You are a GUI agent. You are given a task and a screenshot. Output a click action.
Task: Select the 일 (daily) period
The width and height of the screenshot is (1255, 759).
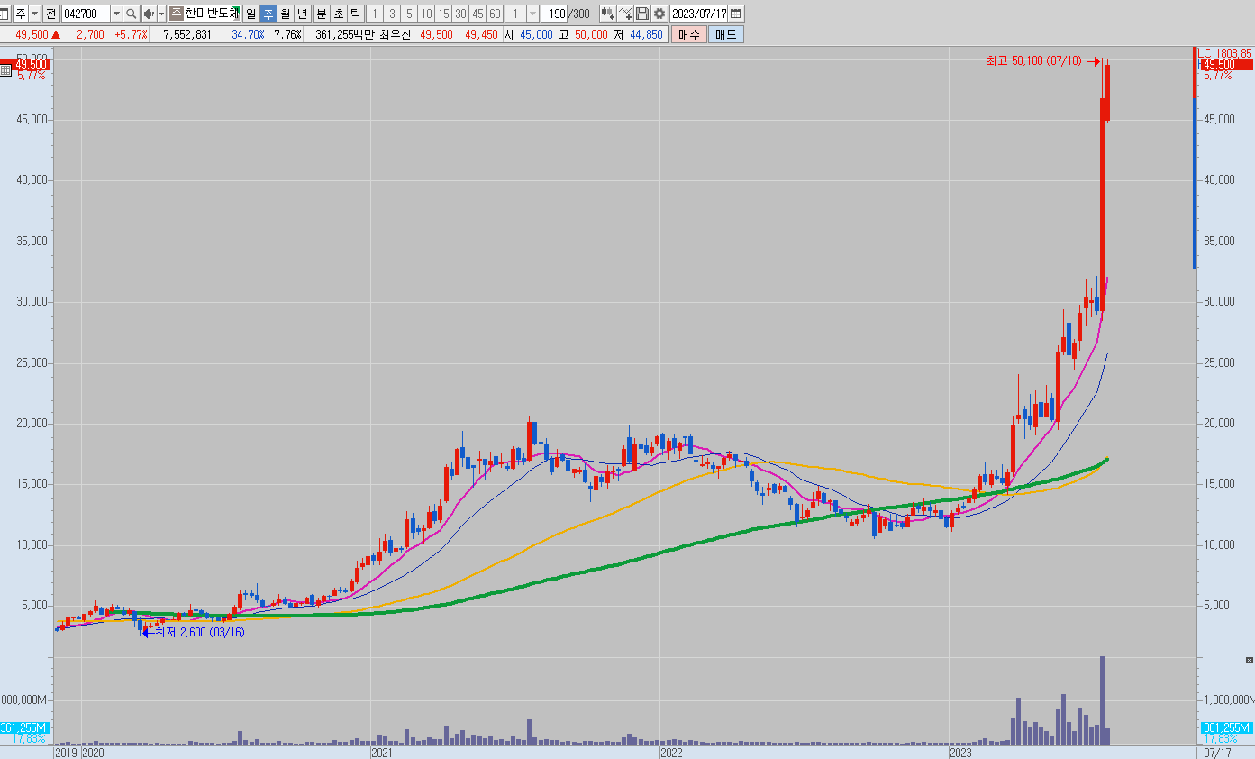click(x=250, y=14)
